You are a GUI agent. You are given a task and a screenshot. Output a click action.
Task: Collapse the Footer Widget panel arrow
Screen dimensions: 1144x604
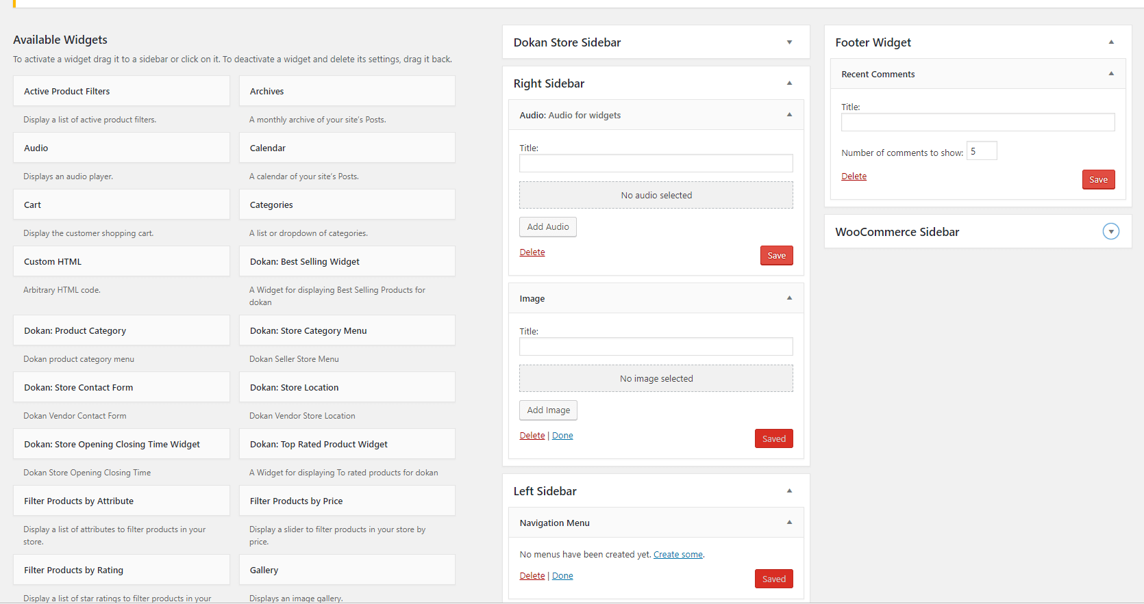[x=1111, y=42]
